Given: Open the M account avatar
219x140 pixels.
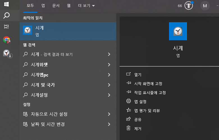Looking at the screenshot, I should click(x=205, y=6).
